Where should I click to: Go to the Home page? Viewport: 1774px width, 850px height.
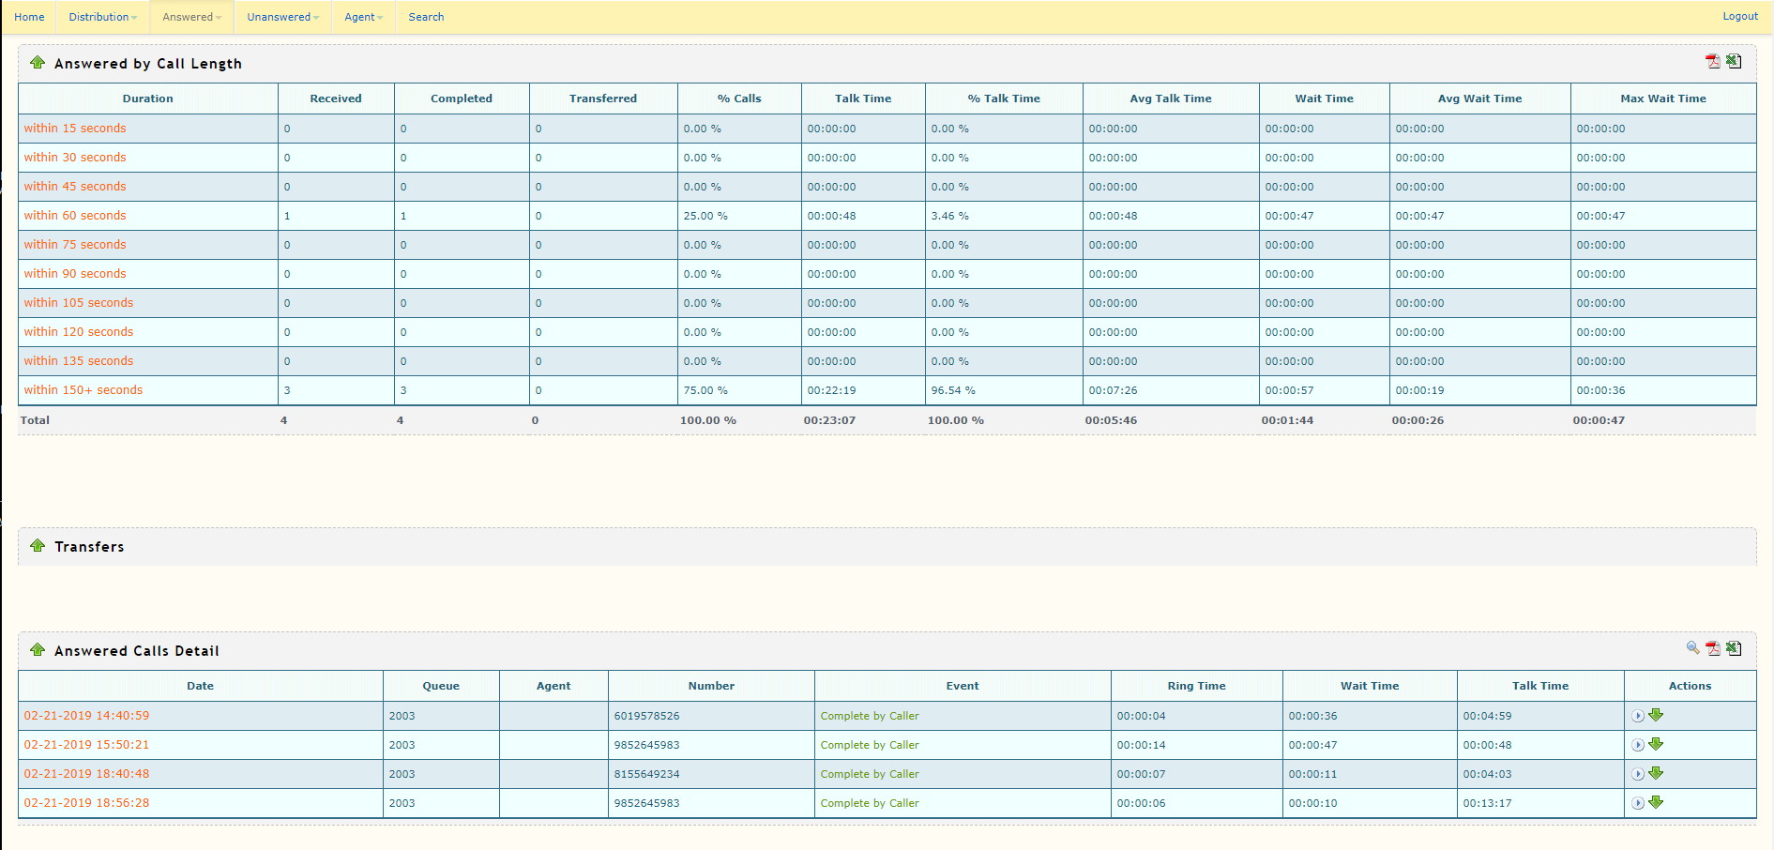point(29,17)
